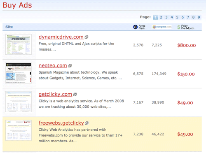206x153 pixels.
Task: Select the $49.00 price for getclicky.com
Action: point(185,103)
